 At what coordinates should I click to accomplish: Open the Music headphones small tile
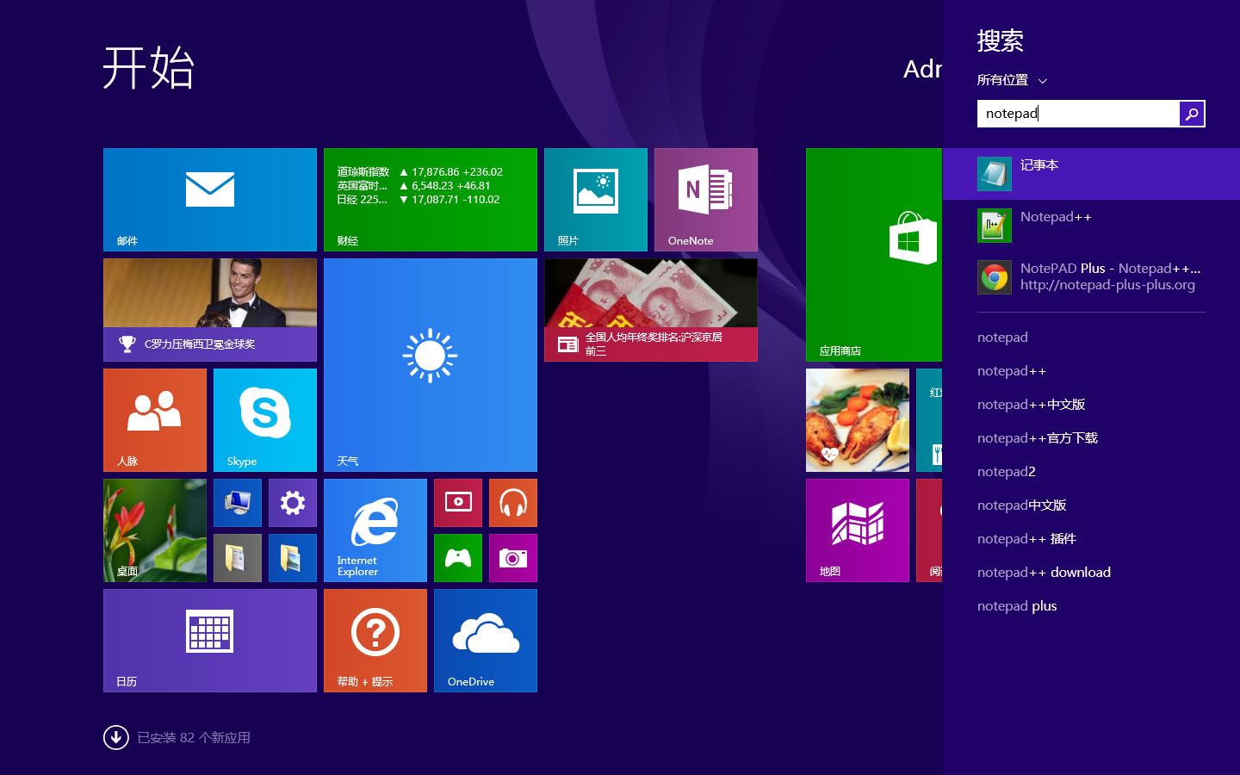click(513, 503)
